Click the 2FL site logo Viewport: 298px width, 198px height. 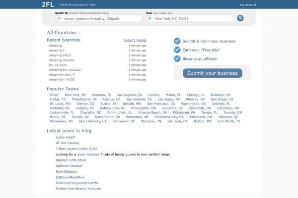click(48, 4)
